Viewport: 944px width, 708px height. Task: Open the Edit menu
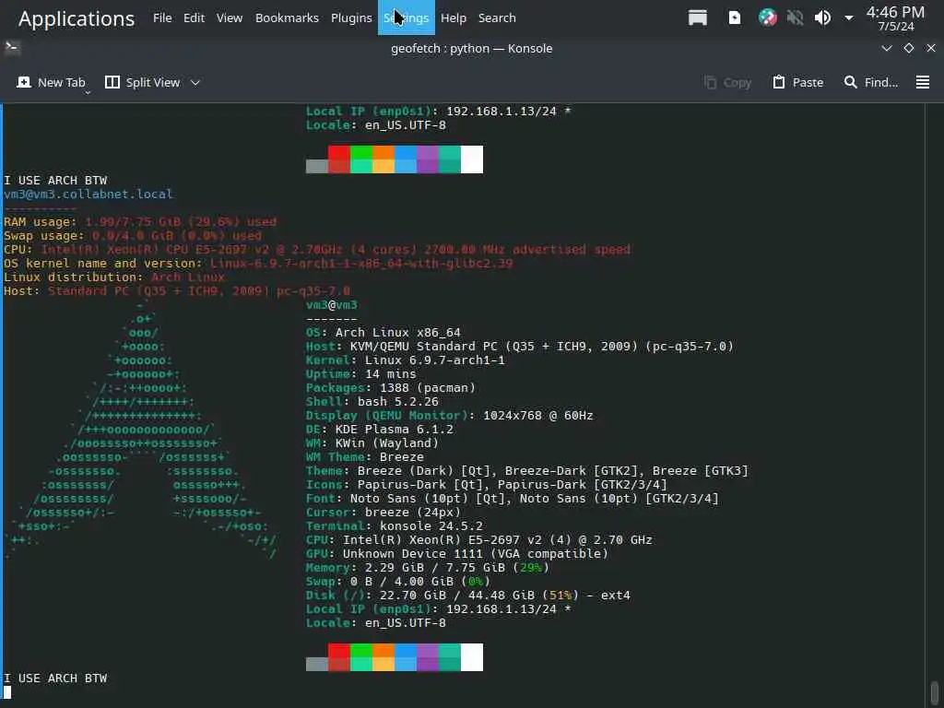pyautogui.click(x=194, y=18)
